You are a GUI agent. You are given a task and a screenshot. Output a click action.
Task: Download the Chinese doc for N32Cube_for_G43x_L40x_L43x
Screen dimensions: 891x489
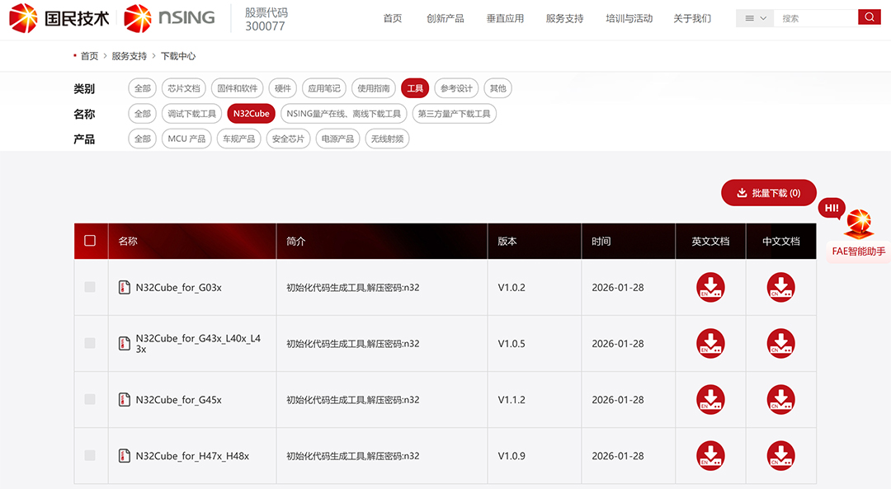tap(780, 343)
